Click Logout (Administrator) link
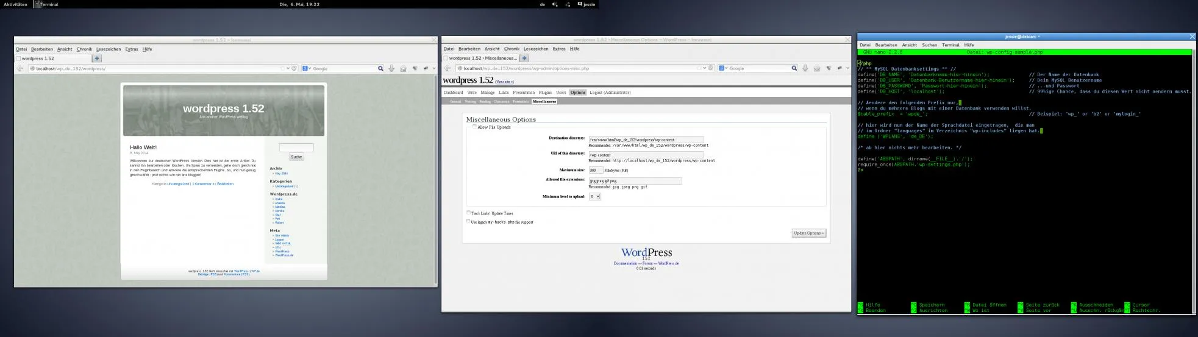The width and height of the screenshot is (1198, 337). click(x=610, y=93)
